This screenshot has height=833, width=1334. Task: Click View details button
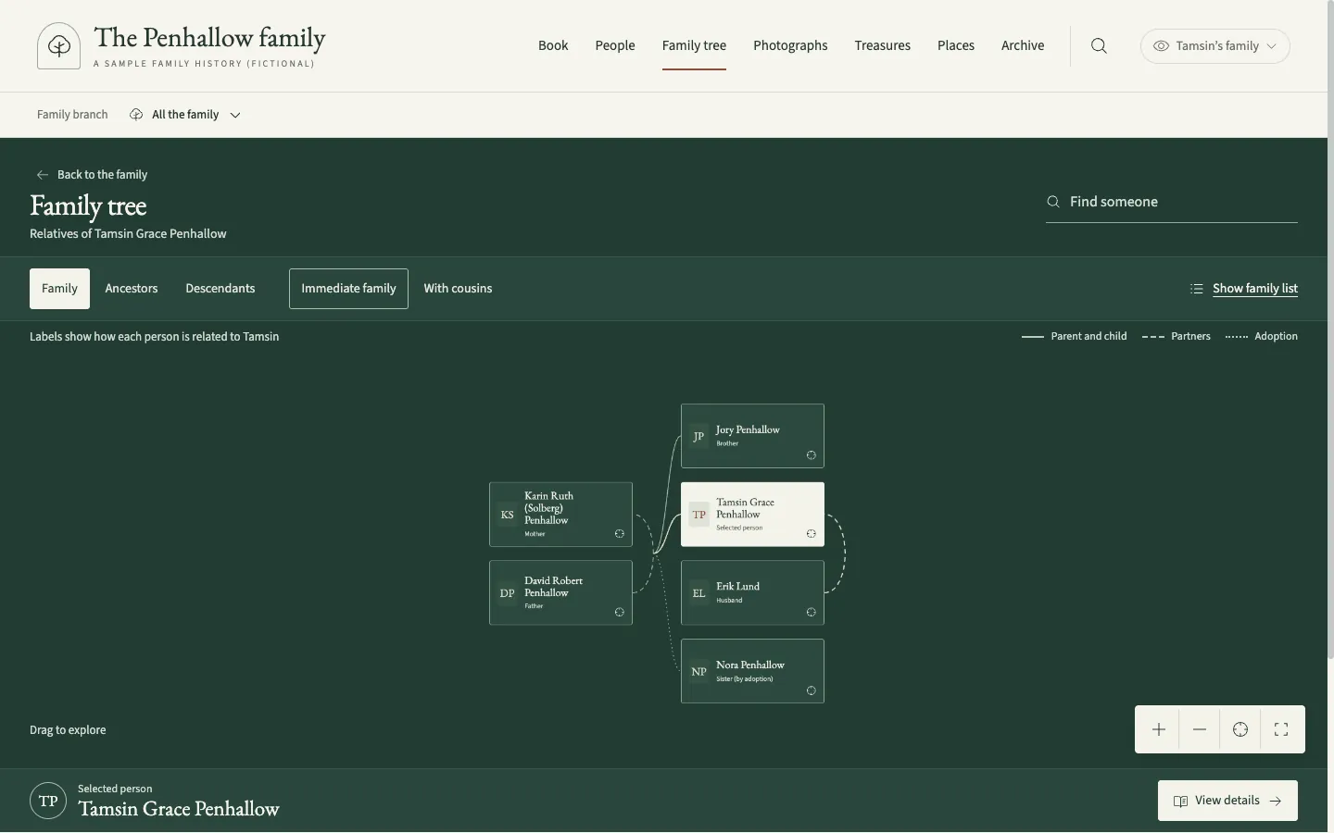(1227, 801)
